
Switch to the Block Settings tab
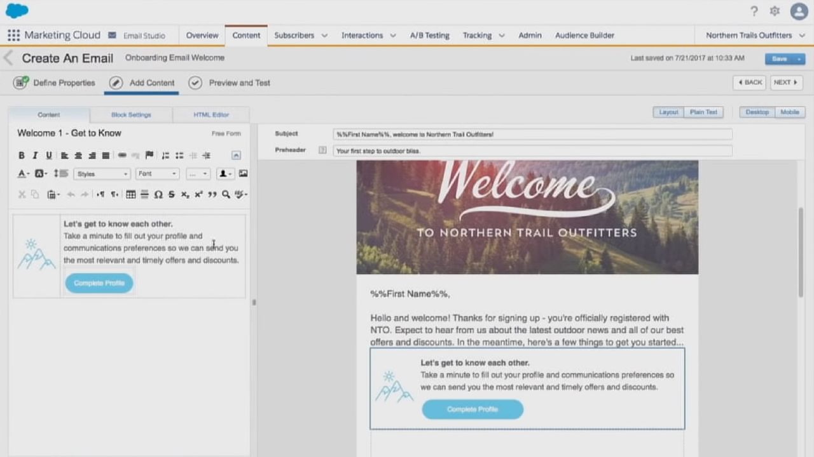tap(131, 115)
